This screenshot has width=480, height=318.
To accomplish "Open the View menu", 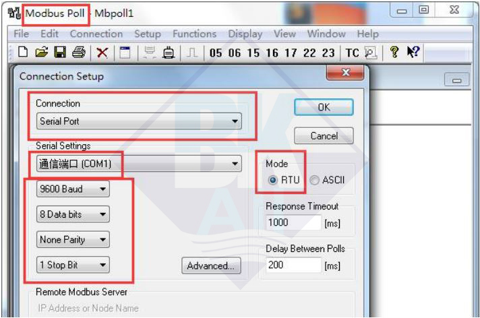I will point(284,34).
